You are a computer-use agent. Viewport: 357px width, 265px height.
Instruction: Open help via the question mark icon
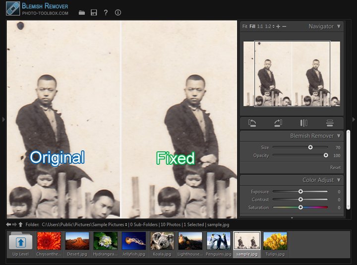[106, 12]
